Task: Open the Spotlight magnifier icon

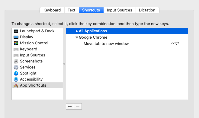Action: (x=16, y=73)
